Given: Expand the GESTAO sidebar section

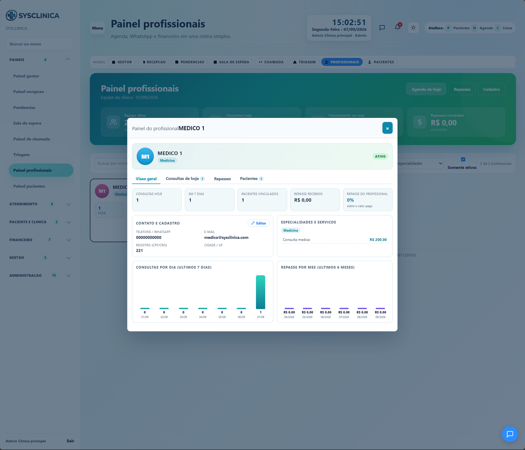Looking at the screenshot, I should (x=69, y=258).
